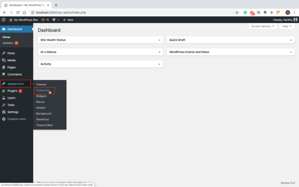Screen dimensions: 299x187
Task: Open comments bubble icon in admin bar
Action: pos(54,20)
